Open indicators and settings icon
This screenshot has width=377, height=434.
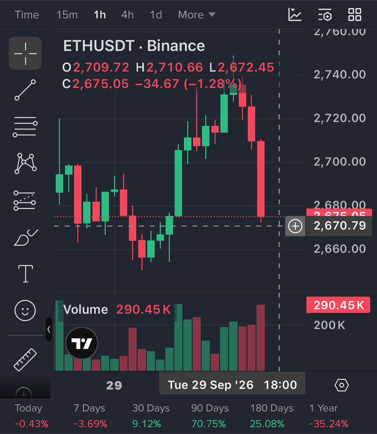325,15
